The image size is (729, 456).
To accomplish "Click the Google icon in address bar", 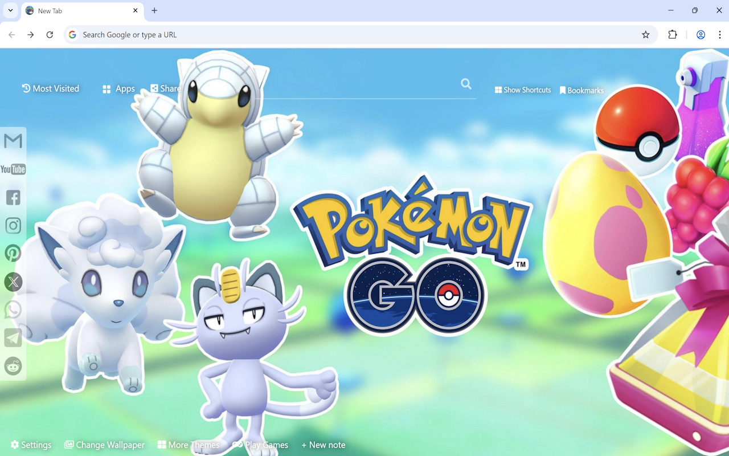I will coord(72,35).
